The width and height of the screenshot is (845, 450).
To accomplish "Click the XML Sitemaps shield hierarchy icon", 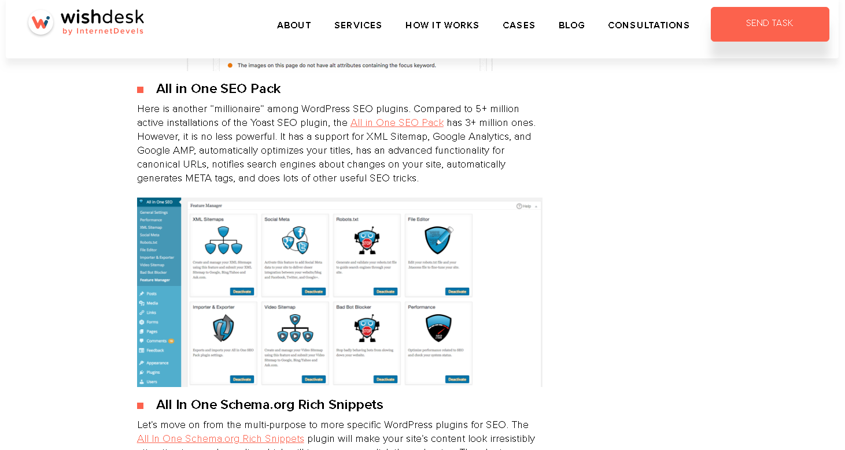I will pos(223,240).
